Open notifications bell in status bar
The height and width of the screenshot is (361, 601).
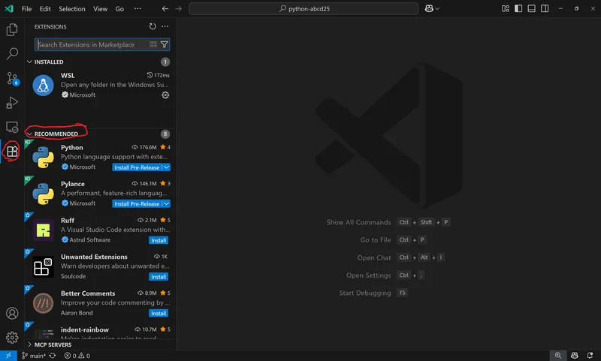(x=590, y=356)
